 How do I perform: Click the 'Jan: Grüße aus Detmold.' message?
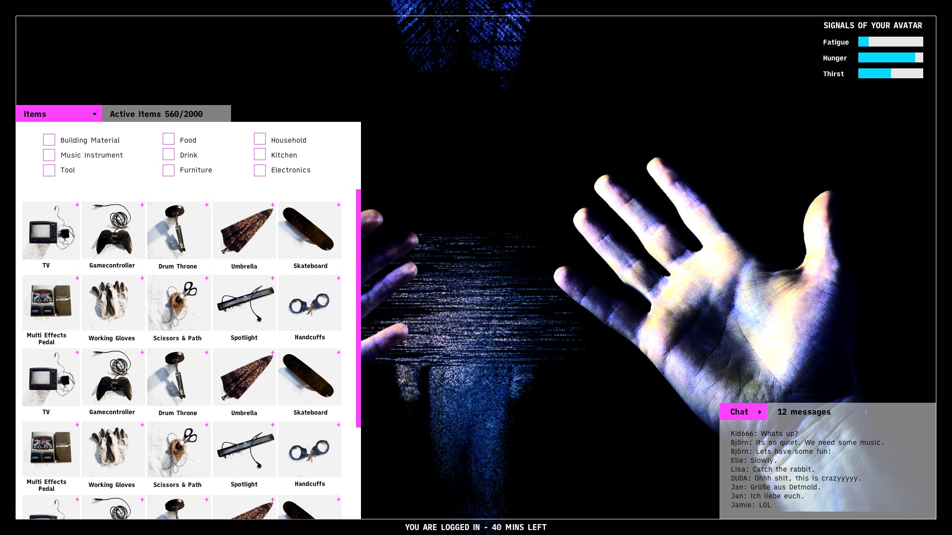click(775, 487)
